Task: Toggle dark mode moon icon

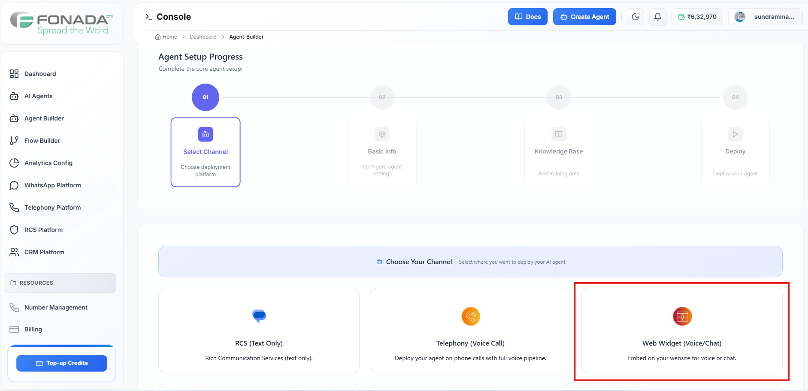Action: click(x=636, y=17)
